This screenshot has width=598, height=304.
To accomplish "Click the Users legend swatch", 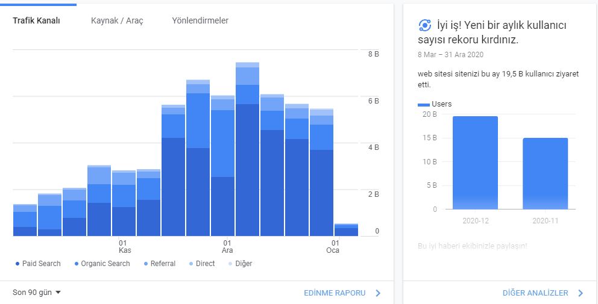I will click(x=424, y=104).
